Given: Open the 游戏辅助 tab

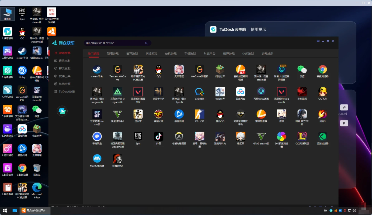Looking at the screenshot, I should 267,54.
